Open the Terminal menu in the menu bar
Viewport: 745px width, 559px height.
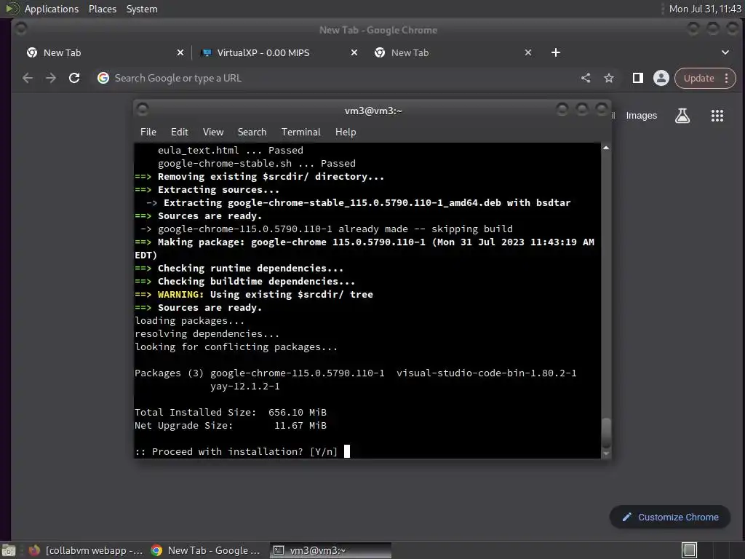300,132
